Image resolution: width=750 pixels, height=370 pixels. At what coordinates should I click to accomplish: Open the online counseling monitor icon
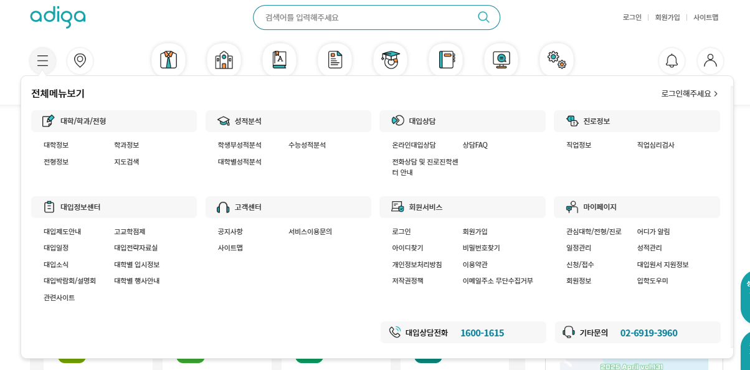(501, 59)
